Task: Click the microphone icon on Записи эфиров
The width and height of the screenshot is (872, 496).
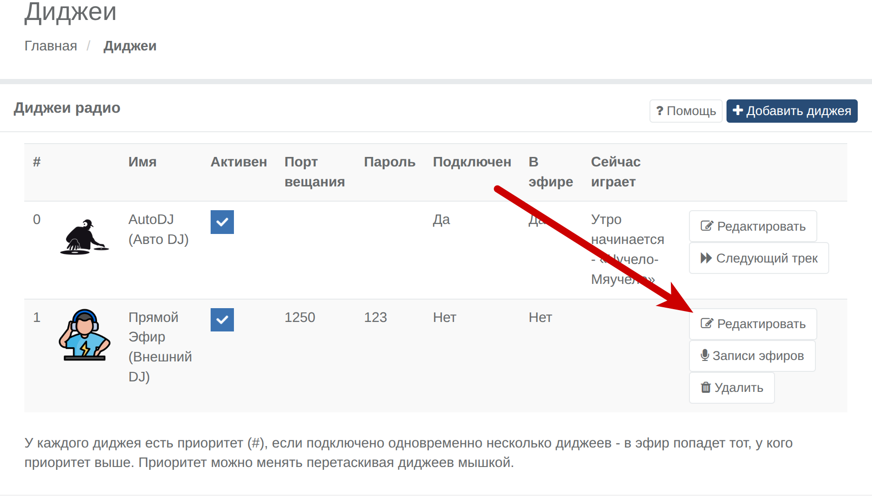Action: tap(705, 355)
